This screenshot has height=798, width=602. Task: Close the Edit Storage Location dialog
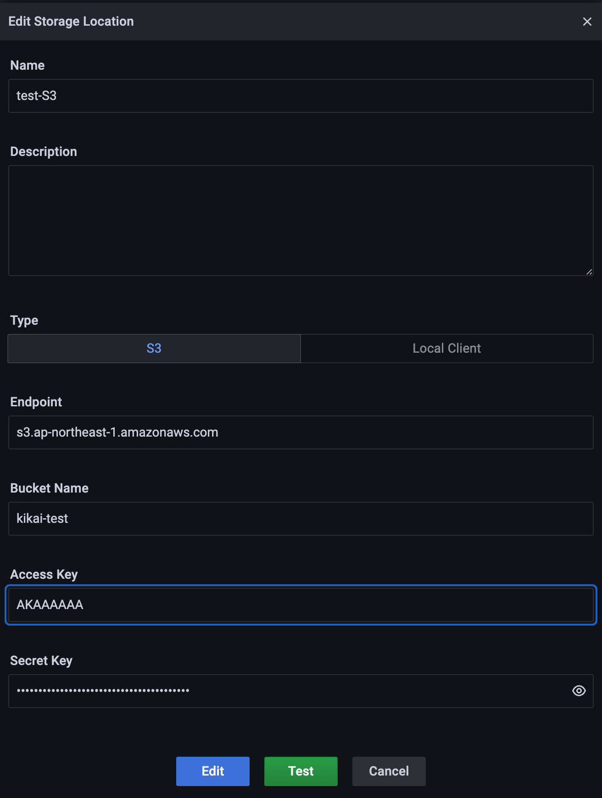point(587,22)
